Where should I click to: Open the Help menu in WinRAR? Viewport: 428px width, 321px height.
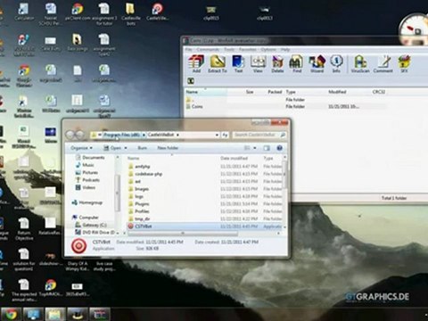pos(285,49)
